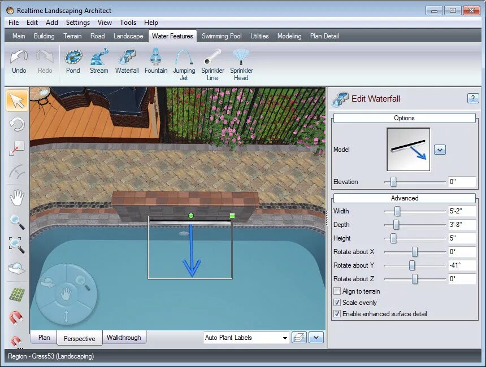Click height arrow in navigation wheel
This screenshot has width=486, height=367.
[66, 316]
